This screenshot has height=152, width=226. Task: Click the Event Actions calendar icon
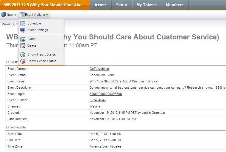point(22,15)
